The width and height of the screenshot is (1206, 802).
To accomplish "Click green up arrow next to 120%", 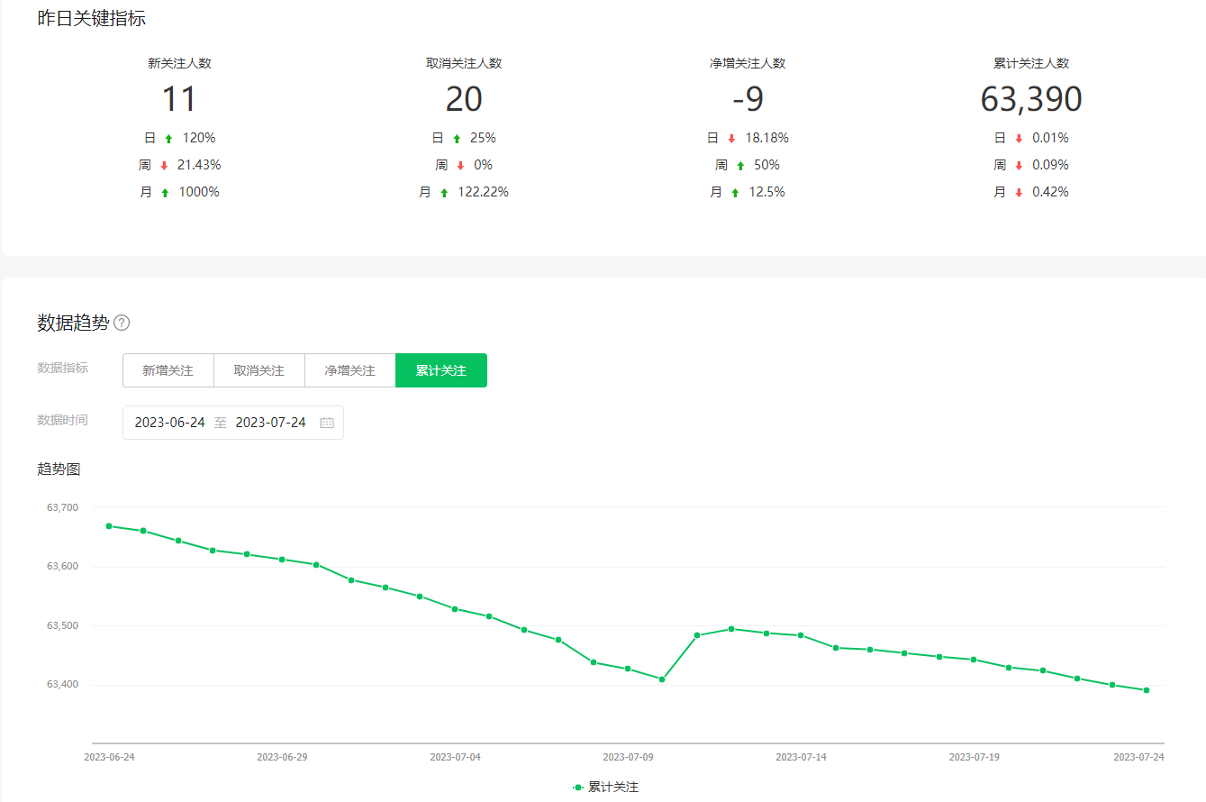I will point(168,139).
